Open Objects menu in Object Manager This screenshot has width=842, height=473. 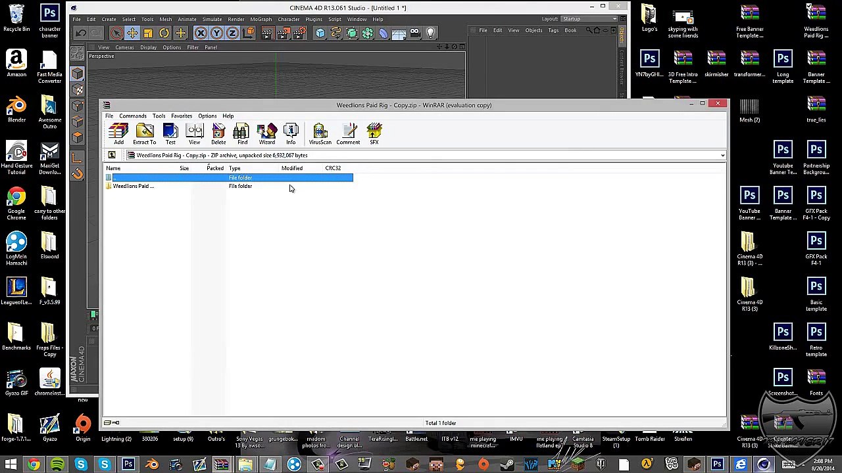click(x=533, y=30)
